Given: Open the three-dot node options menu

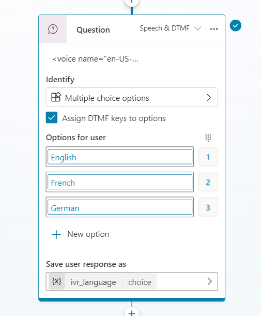Looking at the screenshot, I should tap(213, 29).
